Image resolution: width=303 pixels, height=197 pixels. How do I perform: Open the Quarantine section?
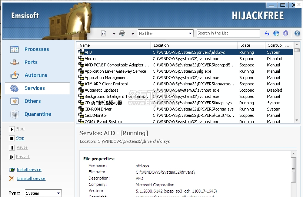(38, 114)
